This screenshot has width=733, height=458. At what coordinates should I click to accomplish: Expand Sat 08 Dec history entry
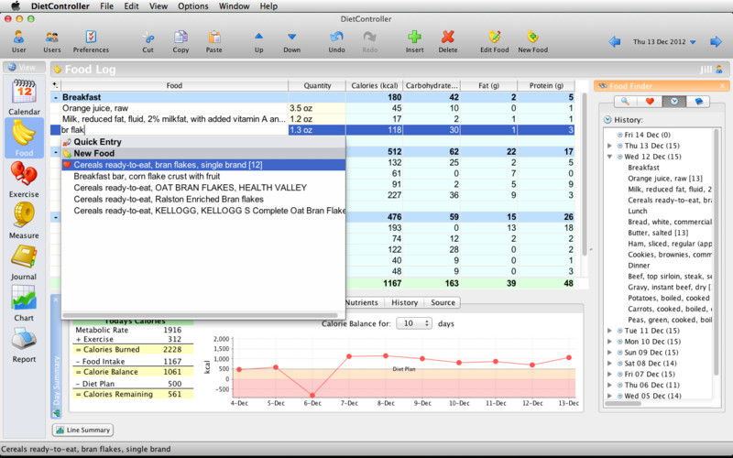pos(609,363)
